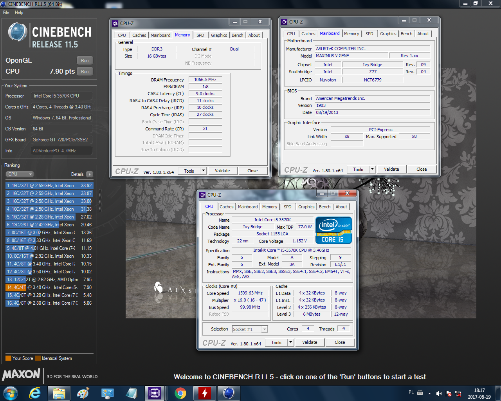The image size is (501, 401).
Task: Click DRAM Frequency value 1066.5 MHz
Action: click(205, 79)
